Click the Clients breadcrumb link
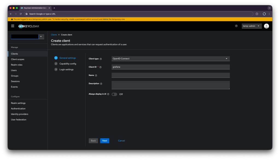This screenshot has width=280, height=160. (54, 35)
